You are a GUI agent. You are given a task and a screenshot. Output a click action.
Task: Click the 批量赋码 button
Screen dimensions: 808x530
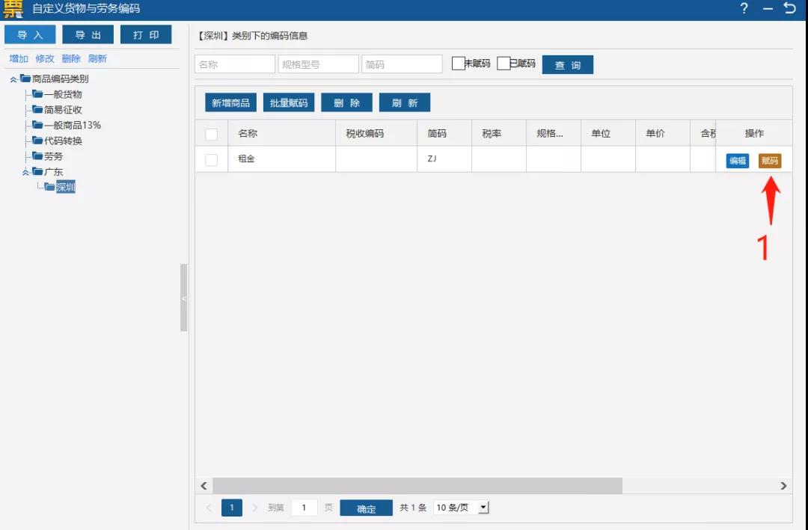click(x=289, y=102)
